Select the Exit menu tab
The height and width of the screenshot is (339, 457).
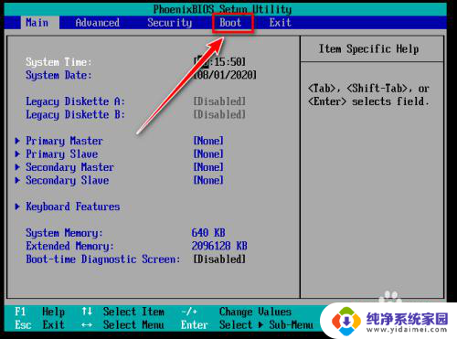tap(280, 23)
